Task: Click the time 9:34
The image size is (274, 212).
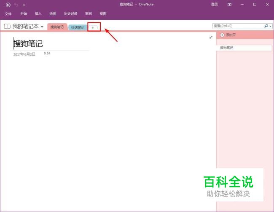Action: [x=47, y=53]
